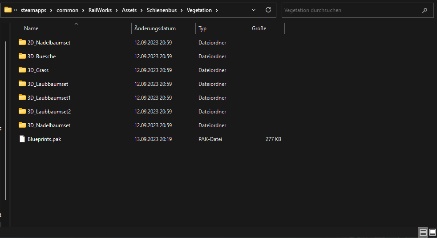Click the address bar folder icon
Viewport: 437px width, 238px height.
tap(8, 10)
